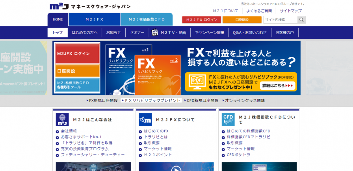Screen dimensions: 353x171
Task: Click banner's red M2JFX ログイン button
Action: pos(77,54)
